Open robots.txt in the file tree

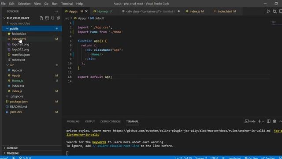[x=19, y=60]
